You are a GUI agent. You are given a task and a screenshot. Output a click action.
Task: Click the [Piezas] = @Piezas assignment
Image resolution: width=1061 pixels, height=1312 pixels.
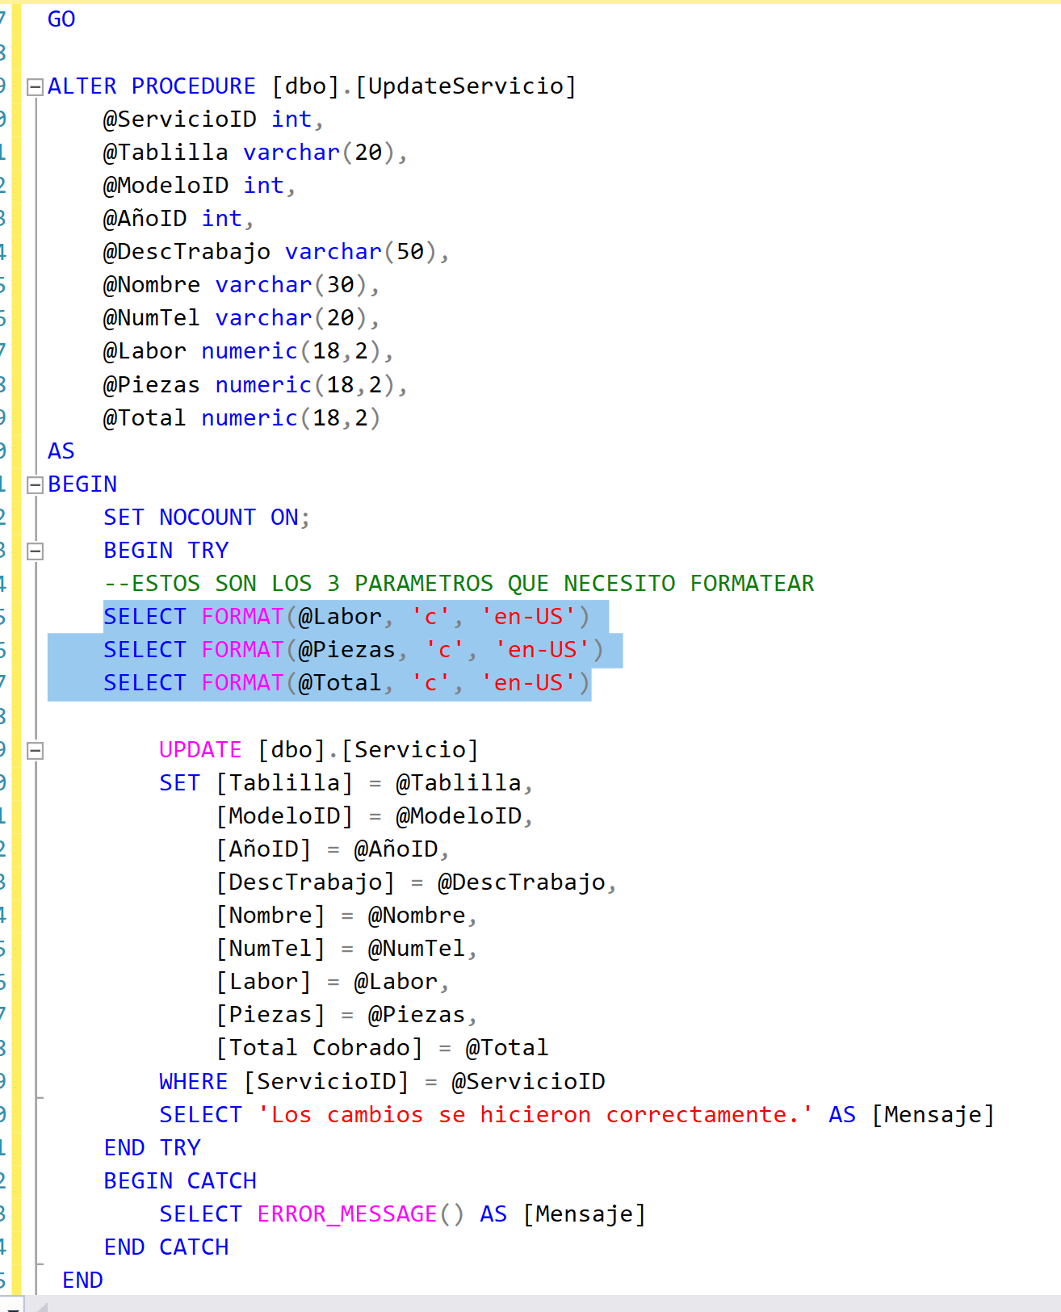347,1015
